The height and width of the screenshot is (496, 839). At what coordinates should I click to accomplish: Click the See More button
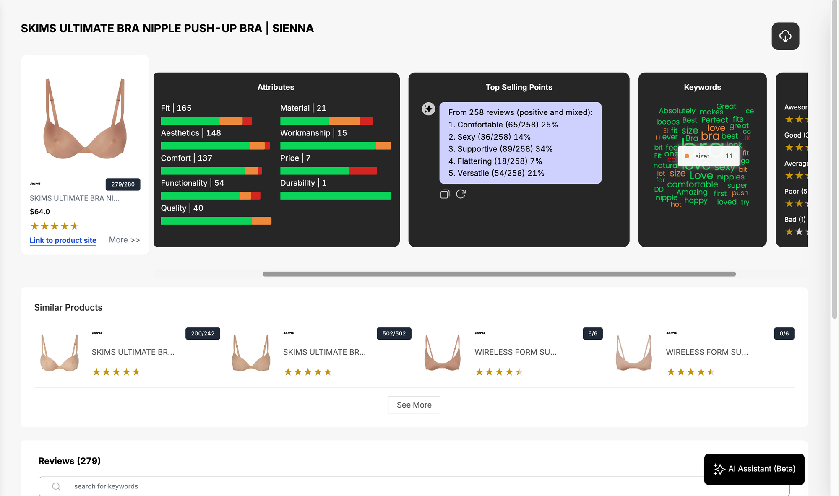pos(414,405)
